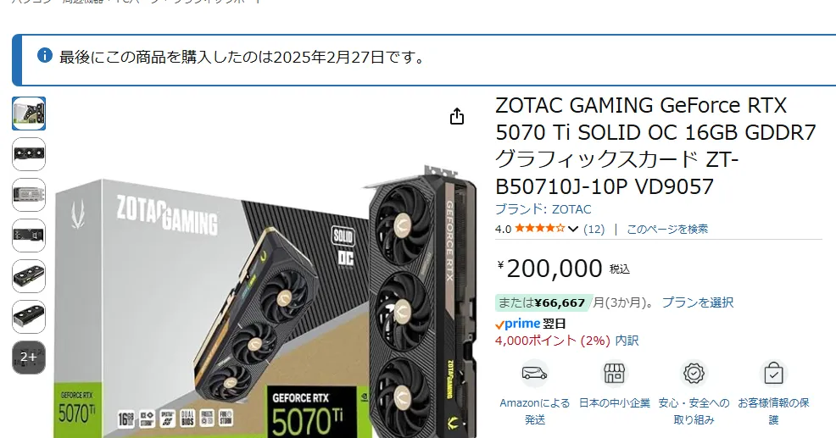Select the fourth product thumbnail
Viewport: 836px width, 438px height.
click(29, 236)
